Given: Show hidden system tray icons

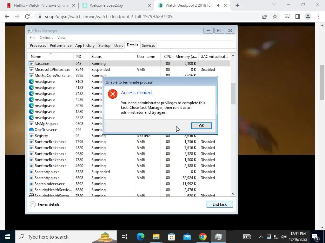Looking at the screenshot, I should click(x=261, y=237).
